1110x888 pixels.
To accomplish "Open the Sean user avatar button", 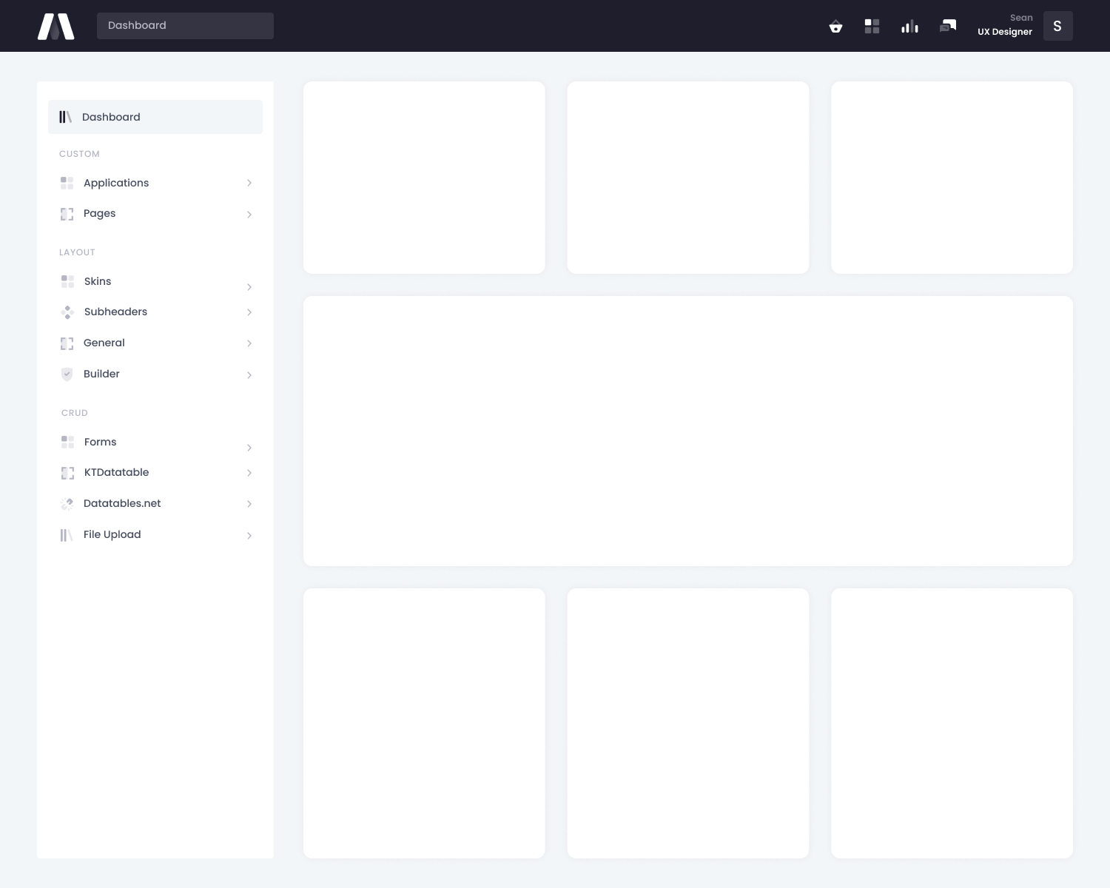I will 1057,26.
